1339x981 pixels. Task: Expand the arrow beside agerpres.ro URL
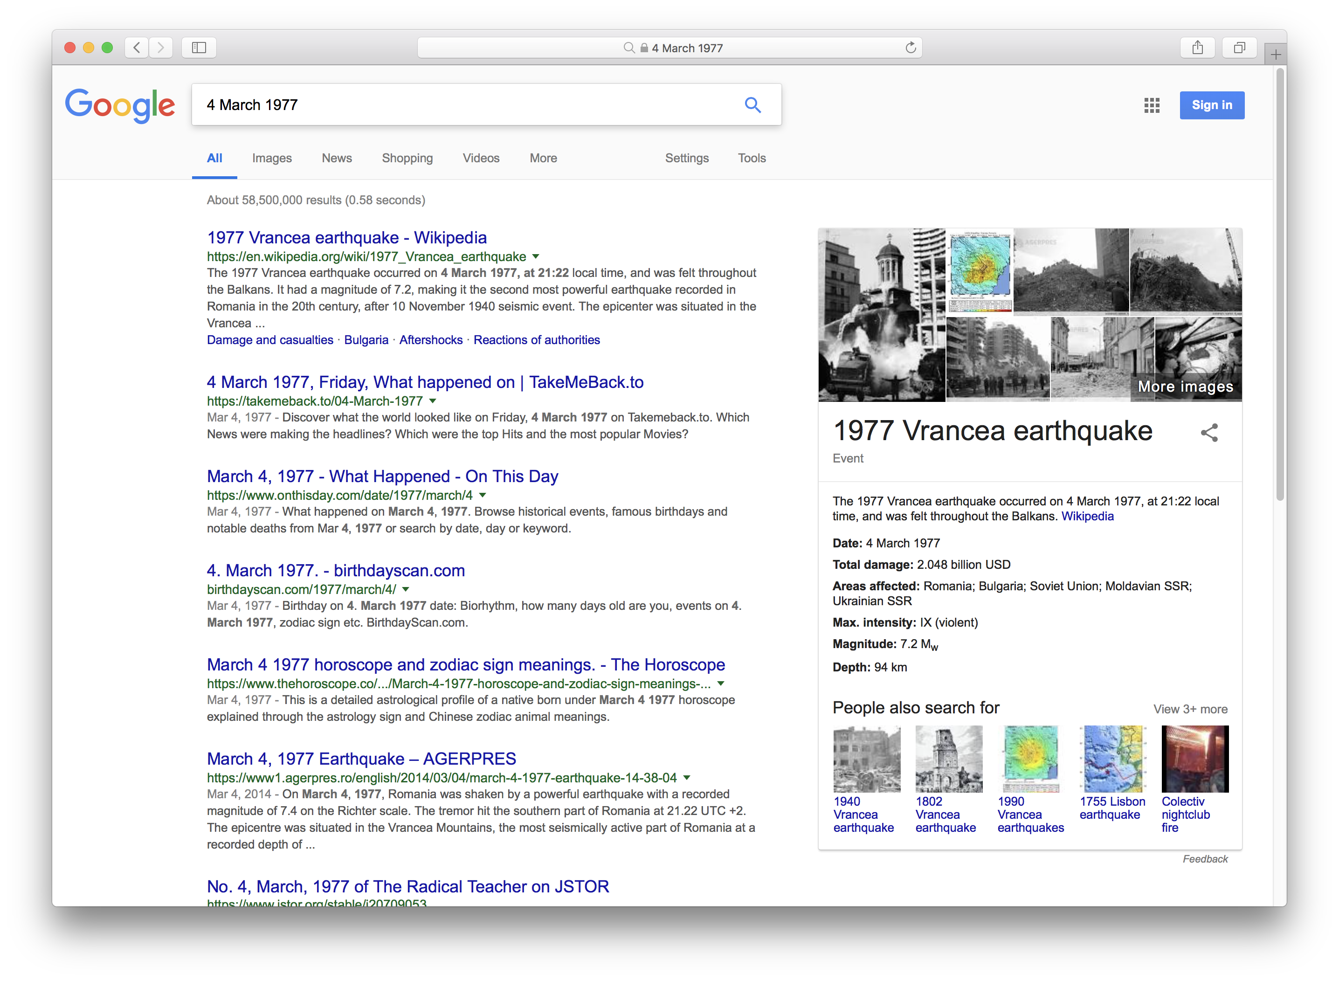[686, 778]
